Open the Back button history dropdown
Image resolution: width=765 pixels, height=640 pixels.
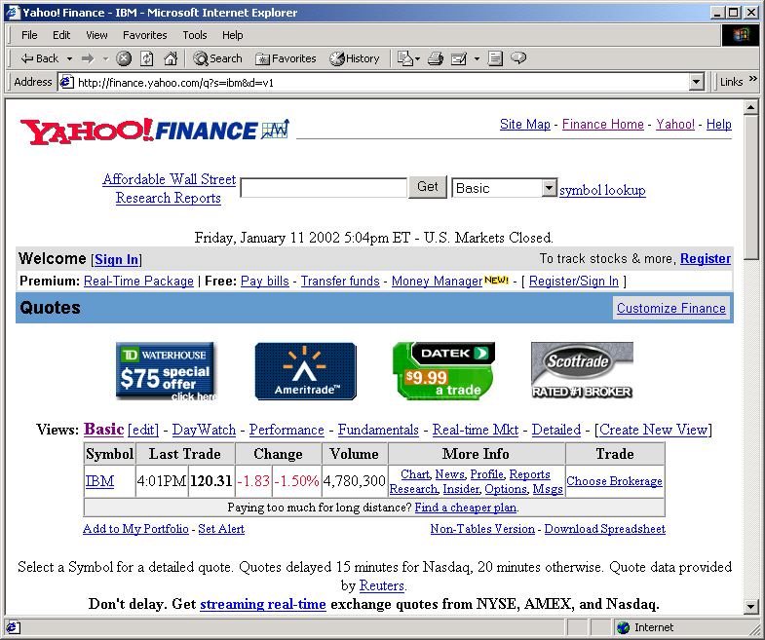[x=70, y=59]
